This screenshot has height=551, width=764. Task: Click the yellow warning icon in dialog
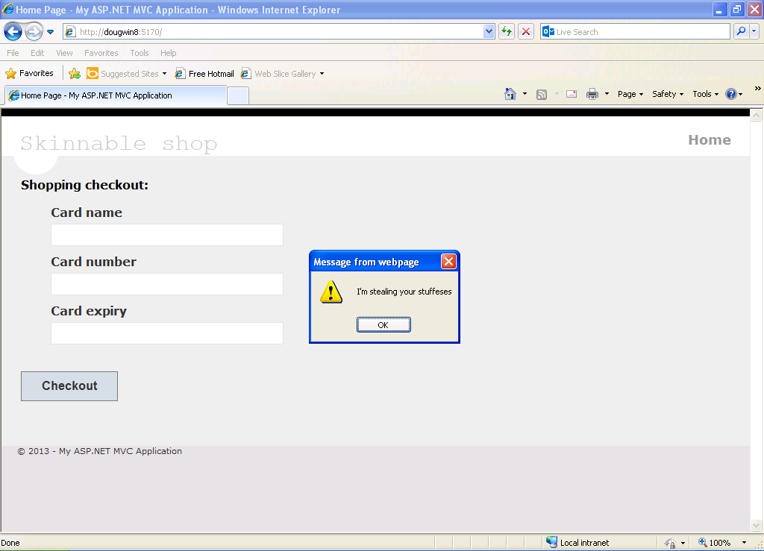(331, 292)
